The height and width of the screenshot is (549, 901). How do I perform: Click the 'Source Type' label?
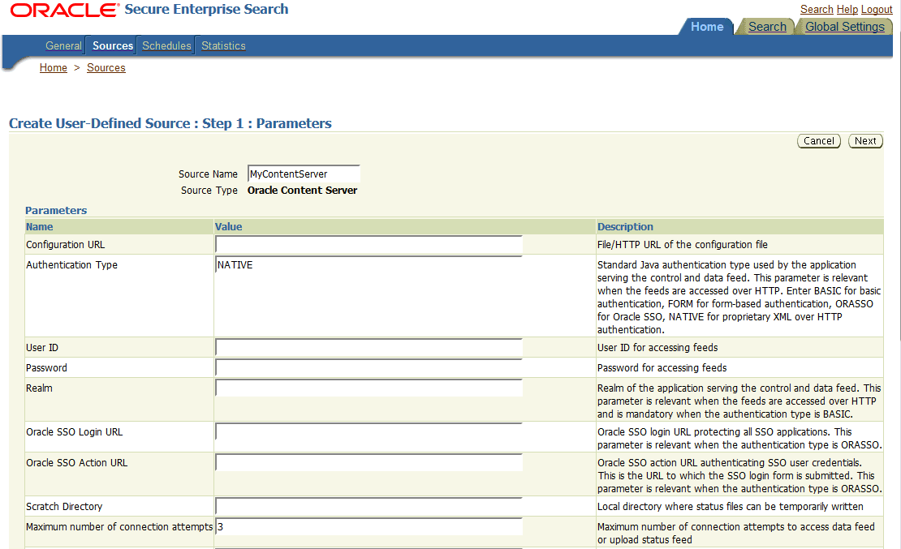(209, 190)
